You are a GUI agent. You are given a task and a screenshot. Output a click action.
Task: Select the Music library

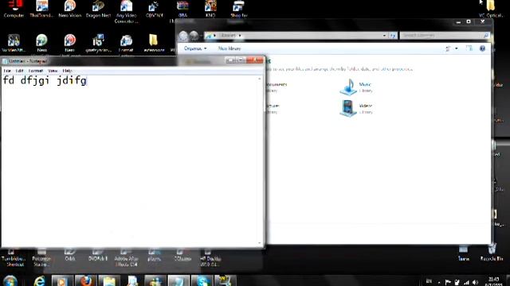(356, 87)
